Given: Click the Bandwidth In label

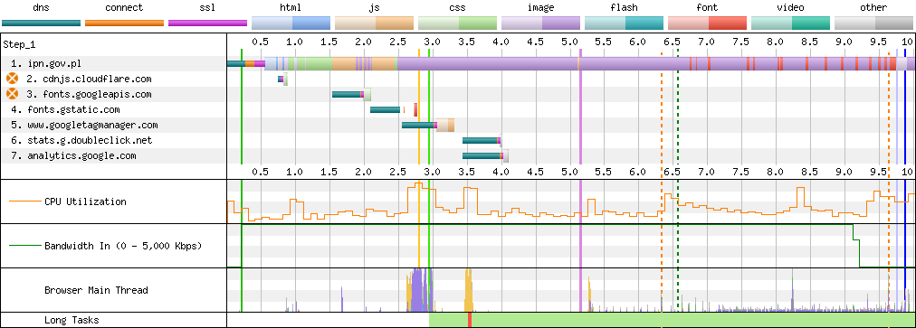Looking at the screenshot, I should click(123, 246).
